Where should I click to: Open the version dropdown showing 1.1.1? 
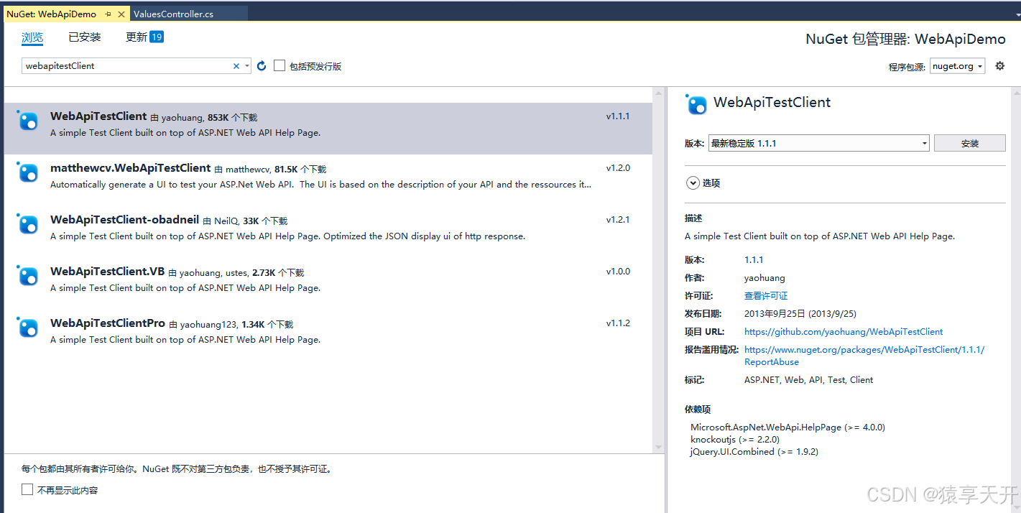pyautogui.click(x=819, y=143)
